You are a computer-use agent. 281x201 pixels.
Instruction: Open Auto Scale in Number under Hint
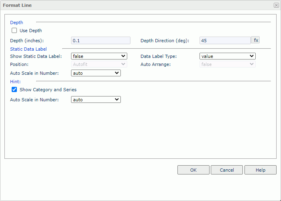[x=96, y=99]
